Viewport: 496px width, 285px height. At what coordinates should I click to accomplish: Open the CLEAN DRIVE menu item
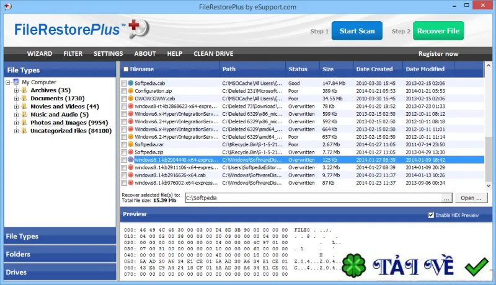(x=213, y=54)
